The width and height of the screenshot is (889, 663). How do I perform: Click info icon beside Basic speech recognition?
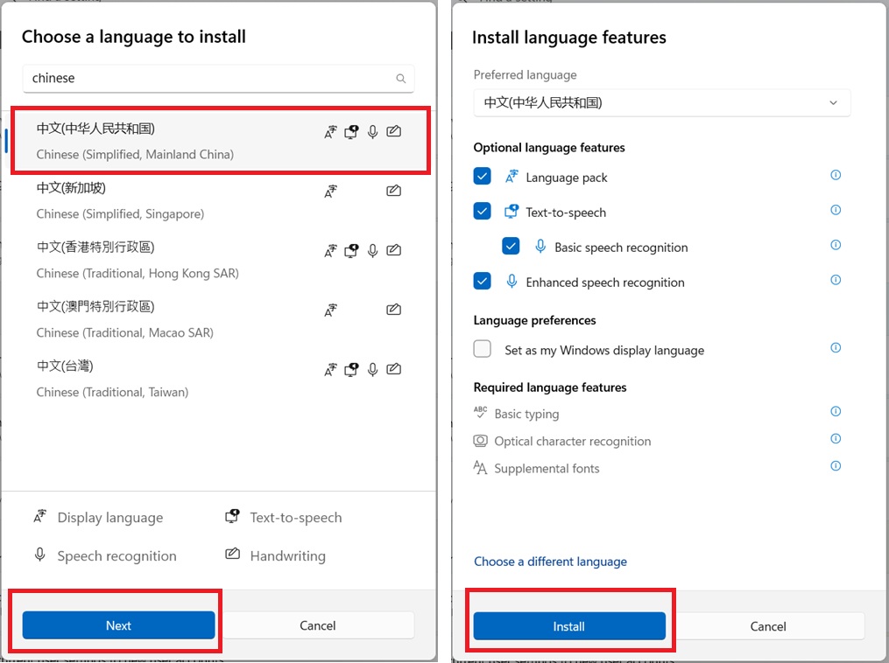(x=836, y=245)
